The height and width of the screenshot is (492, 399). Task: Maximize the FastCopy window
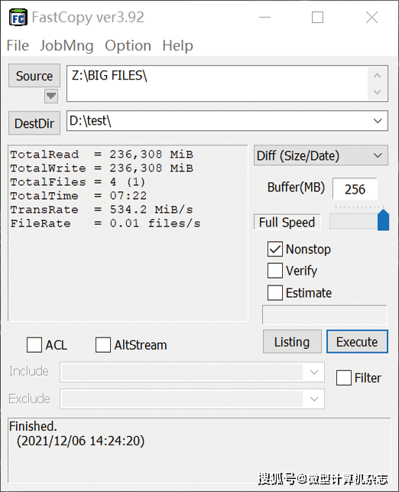[x=317, y=18]
